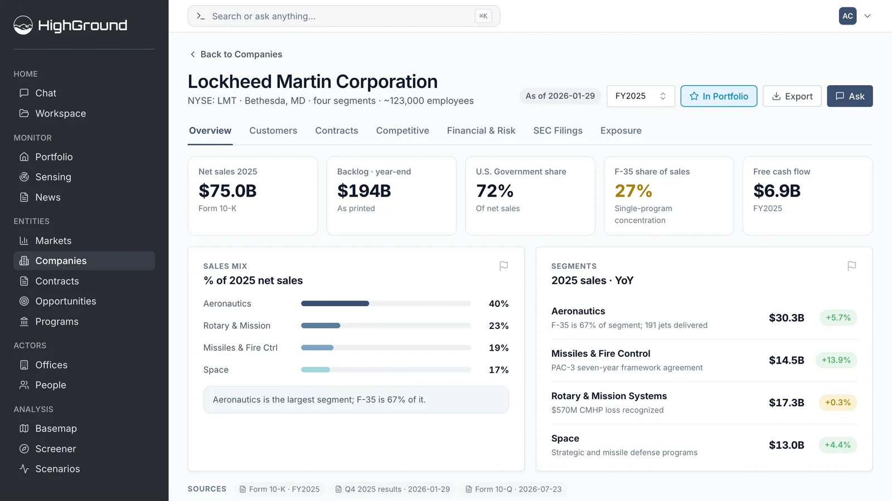
Task: Open the FY2025 fiscal year selector
Action: point(641,96)
